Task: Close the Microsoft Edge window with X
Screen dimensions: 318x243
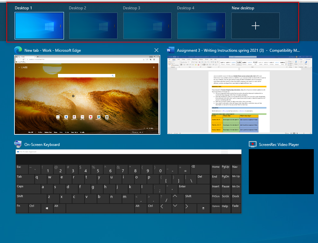Action: point(156,50)
